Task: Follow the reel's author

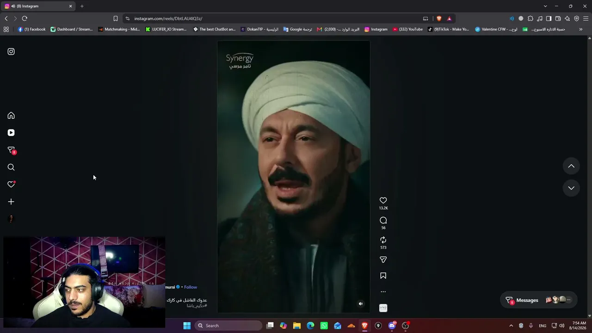Action: (191, 287)
